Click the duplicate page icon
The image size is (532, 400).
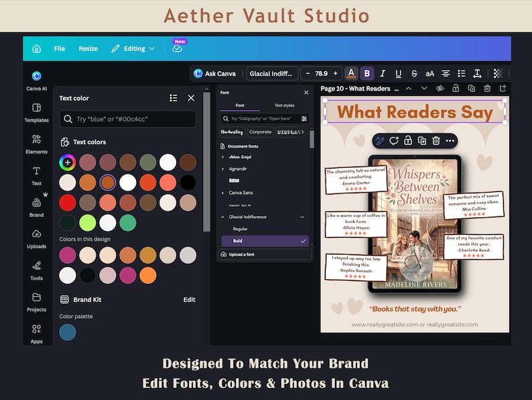tap(471, 89)
